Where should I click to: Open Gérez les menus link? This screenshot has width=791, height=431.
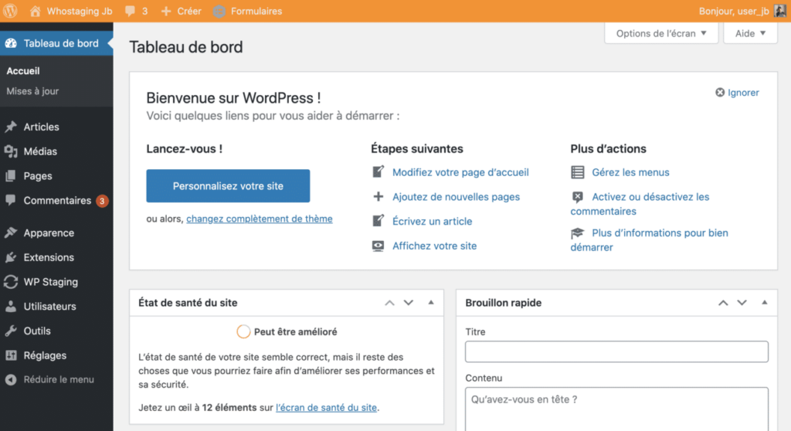pos(630,172)
